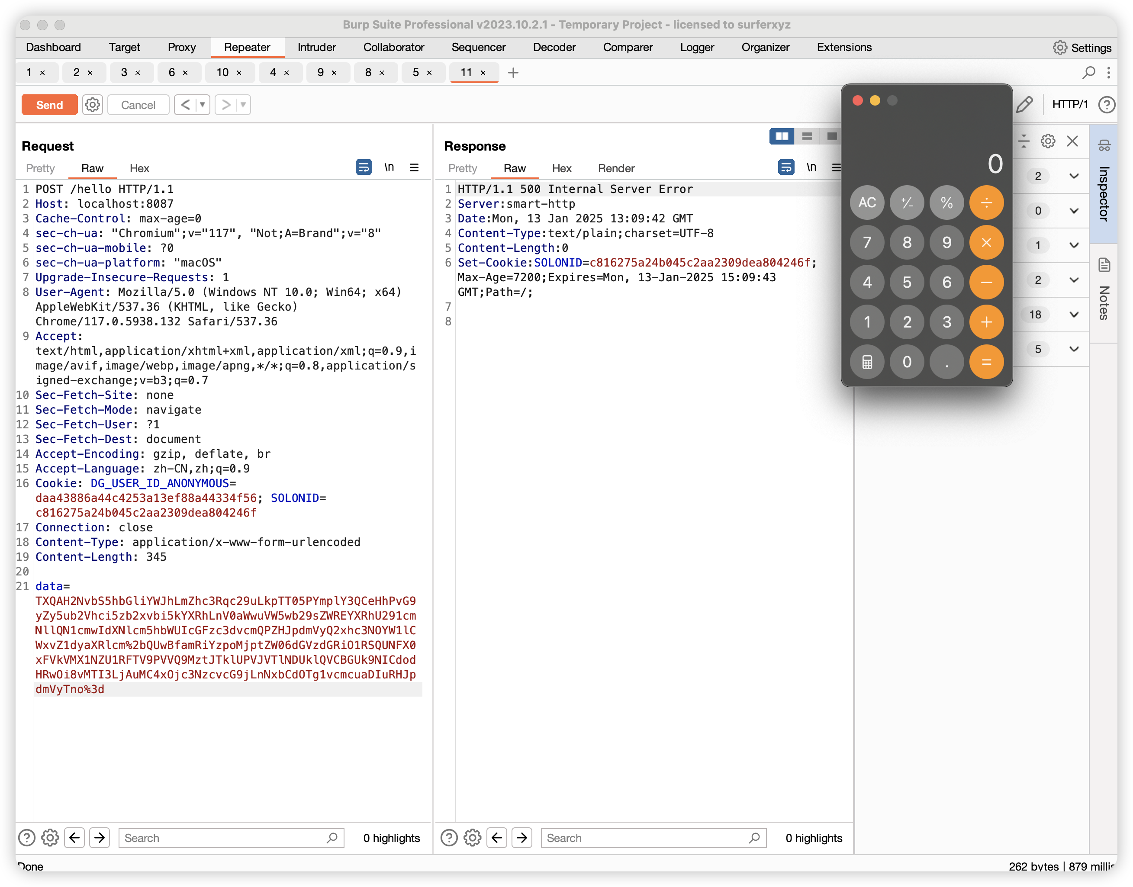The image size is (1133, 887).
Task: Open request search help icon
Action: [x=27, y=838]
